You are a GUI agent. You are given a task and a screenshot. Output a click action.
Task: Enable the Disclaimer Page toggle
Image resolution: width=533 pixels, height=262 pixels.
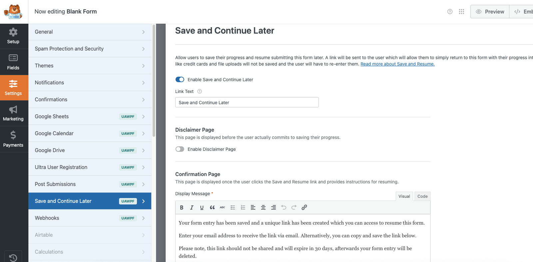coord(180,149)
